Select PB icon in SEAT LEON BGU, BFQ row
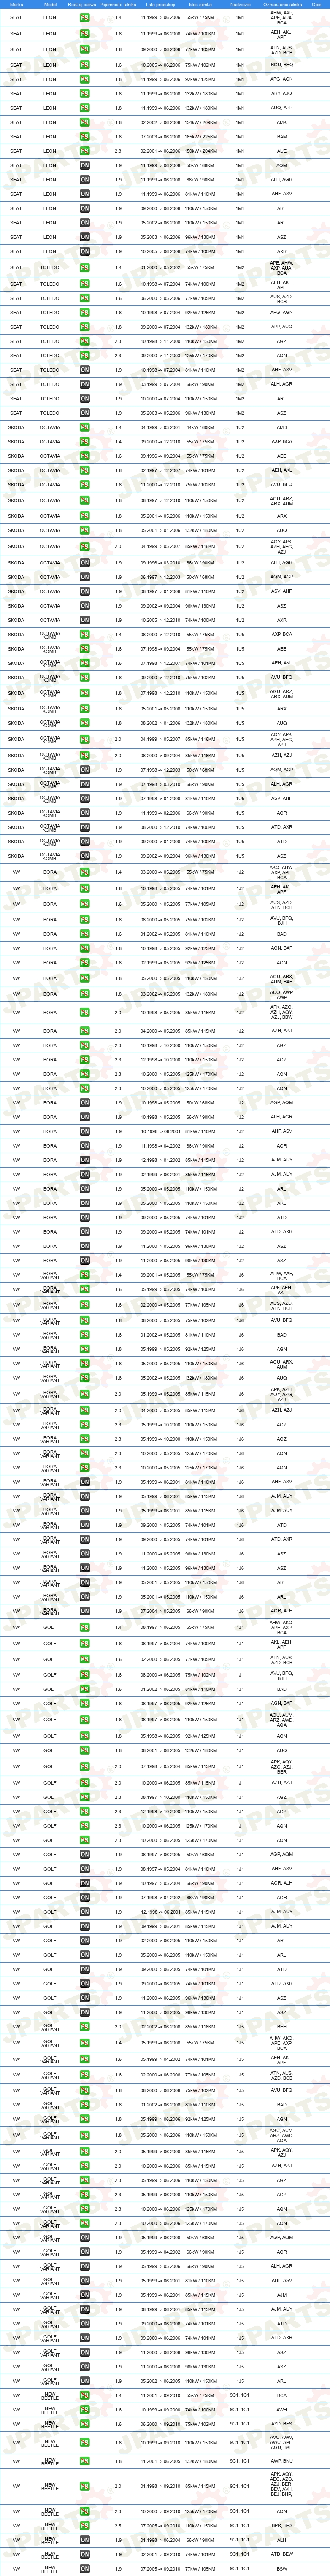The width and height of the screenshot is (330, 2576). (85, 65)
